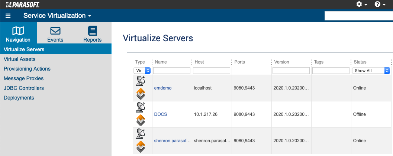Click orange layers icon in shenron row
Image resolution: width=393 pixels, height=156 pixels.
[141, 147]
